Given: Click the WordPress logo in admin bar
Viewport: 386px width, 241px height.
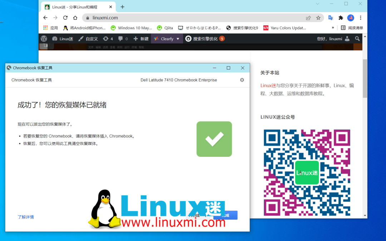Looking at the screenshot, I should [x=44, y=39].
